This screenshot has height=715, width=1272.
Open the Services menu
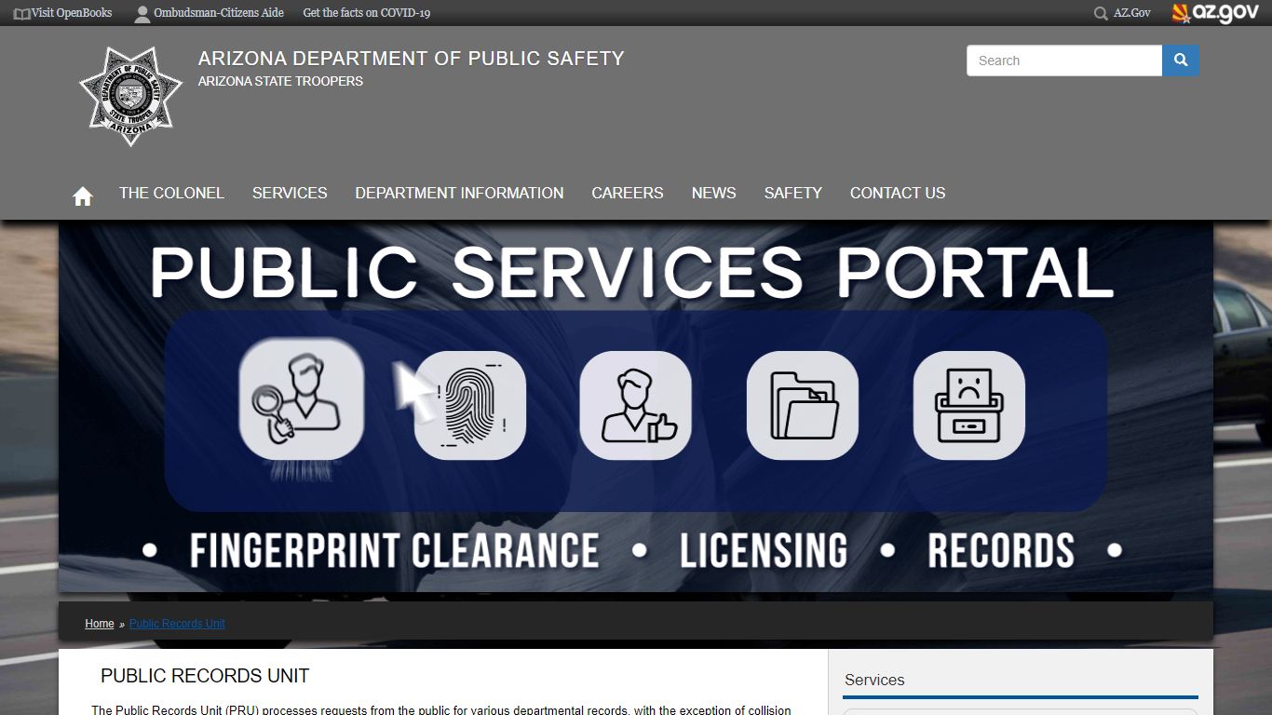[x=290, y=193]
